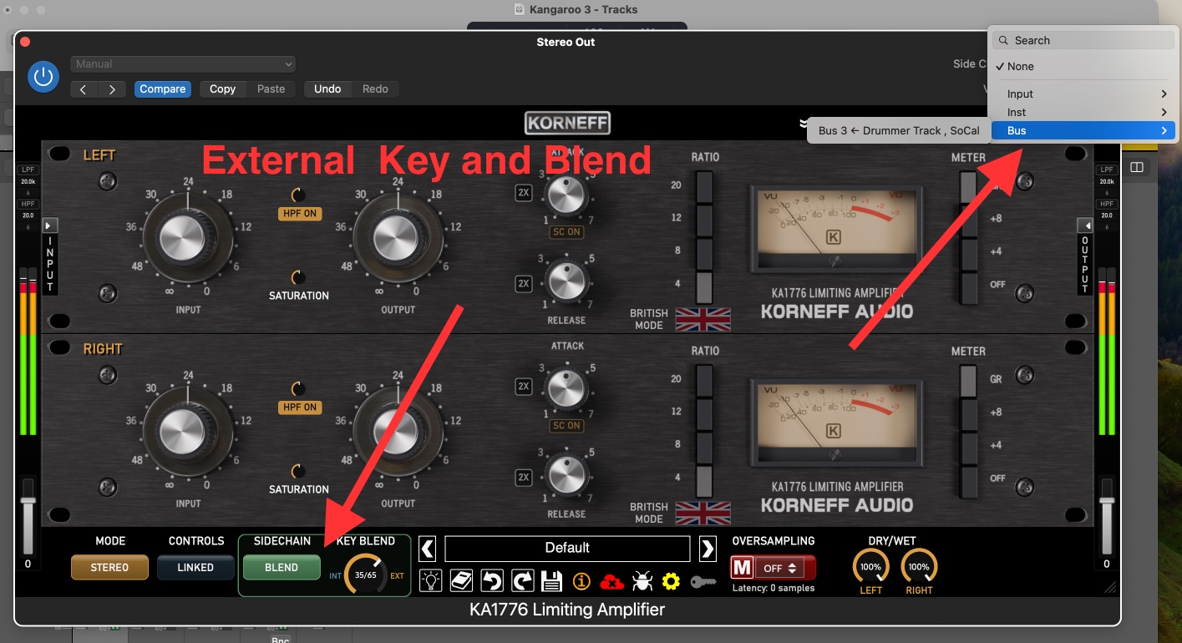Viewport: 1182px width, 643px height.
Task: Click the Undo button in header
Action: 327,89
